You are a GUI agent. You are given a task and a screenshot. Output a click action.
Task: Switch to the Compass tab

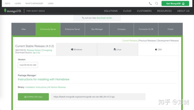(x=122, y=29)
